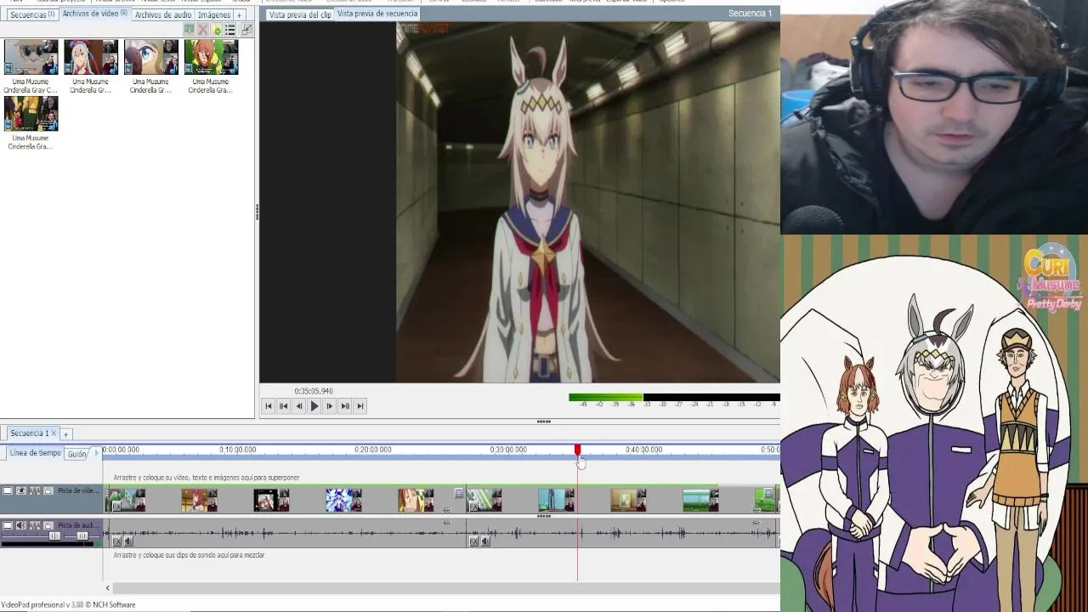Select the second Uma Musume video thumbnail

[90, 58]
